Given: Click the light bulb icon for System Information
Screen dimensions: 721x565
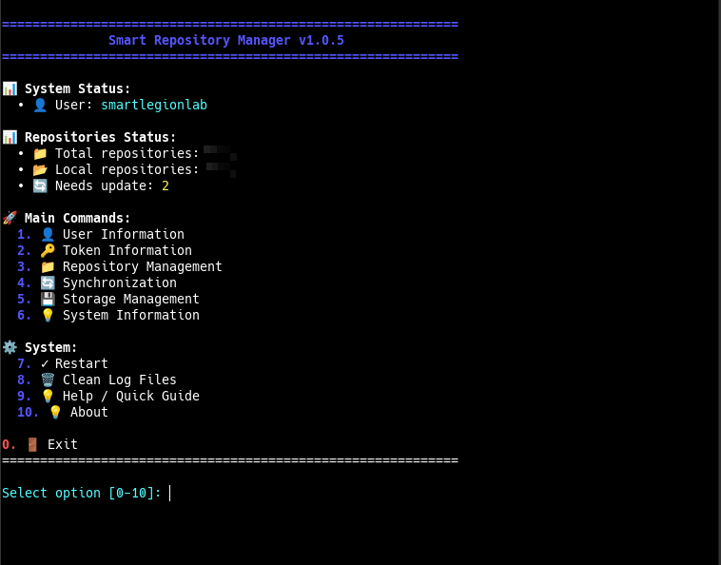Looking at the screenshot, I should [48, 315].
